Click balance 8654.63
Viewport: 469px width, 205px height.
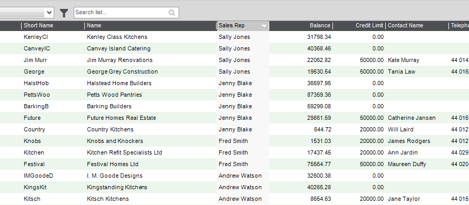pyautogui.click(x=320, y=199)
